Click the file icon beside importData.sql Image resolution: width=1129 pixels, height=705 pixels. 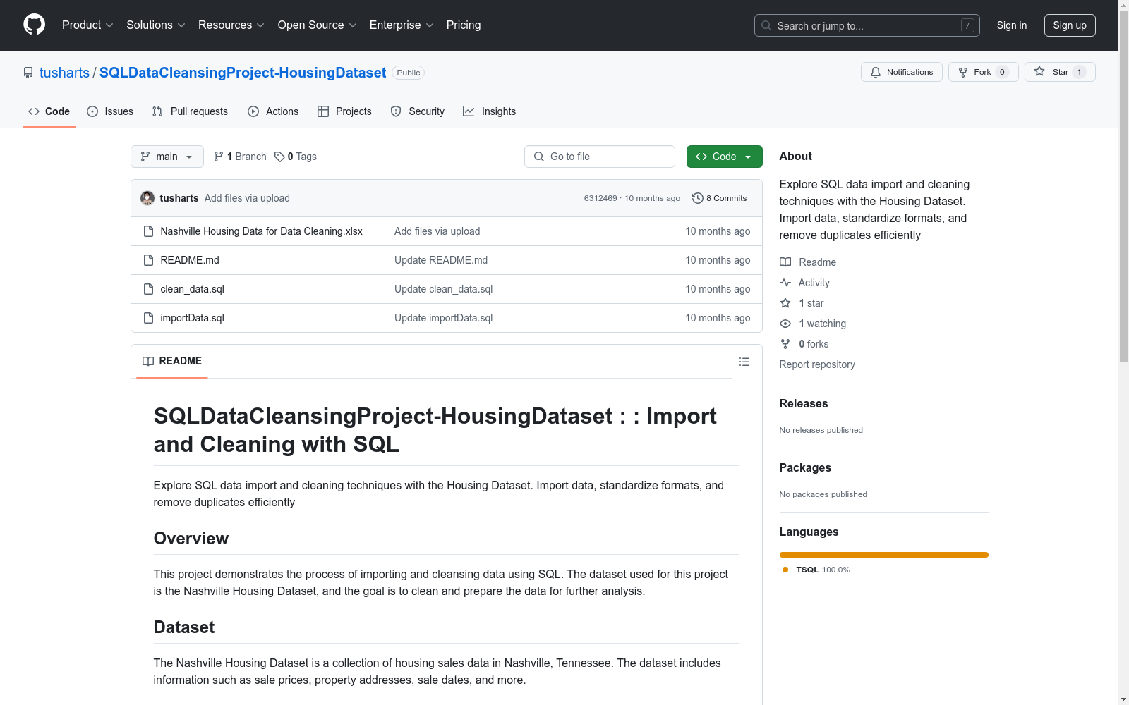point(148,318)
